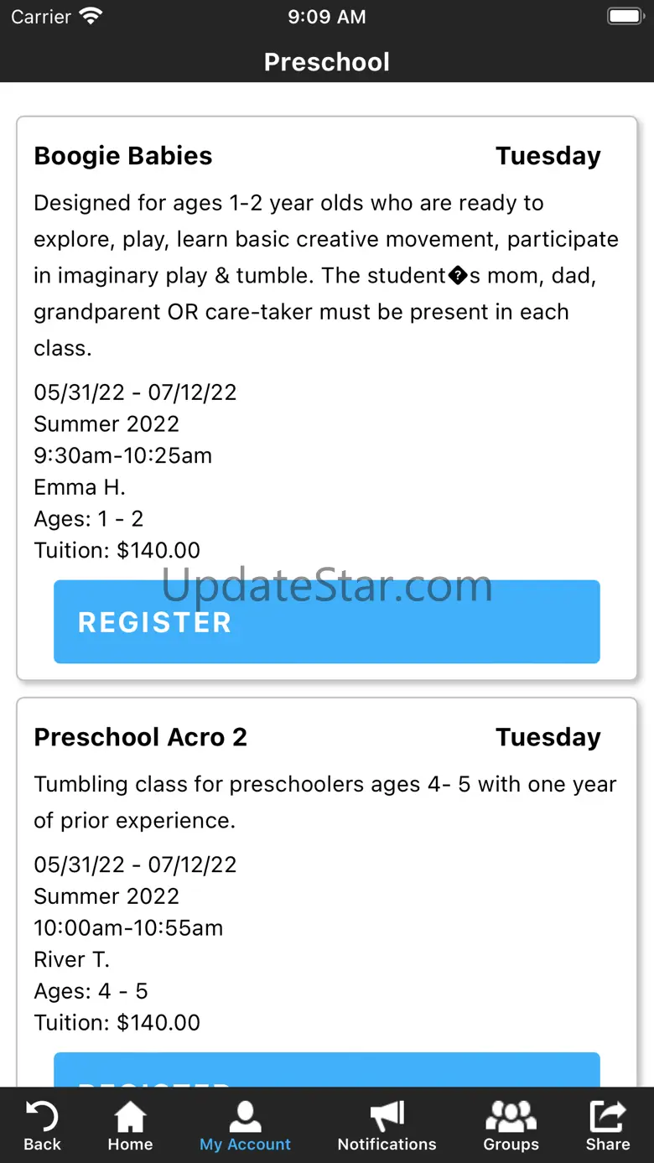Image resolution: width=654 pixels, height=1163 pixels.
Task: Tap the Wi-Fi status icon
Action: click(x=90, y=17)
